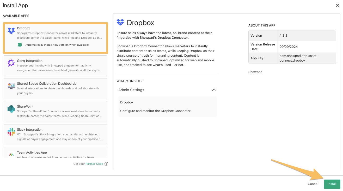
Task: Click the Dropbox title in details pane
Action: point(140,23)
